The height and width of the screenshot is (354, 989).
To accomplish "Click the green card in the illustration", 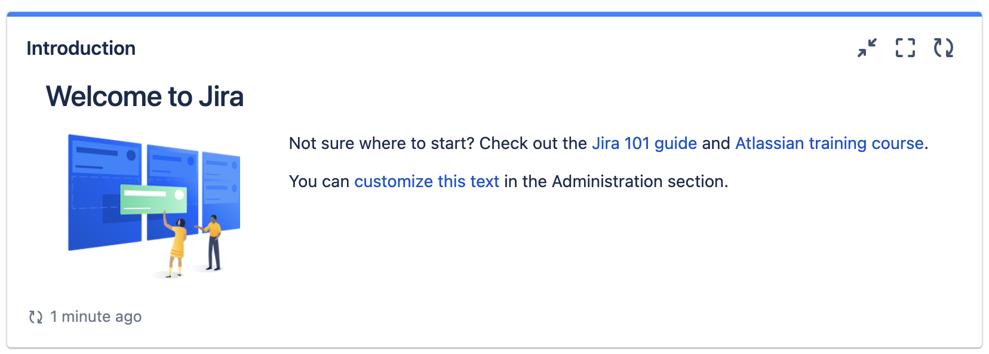I will click(154, 199).
